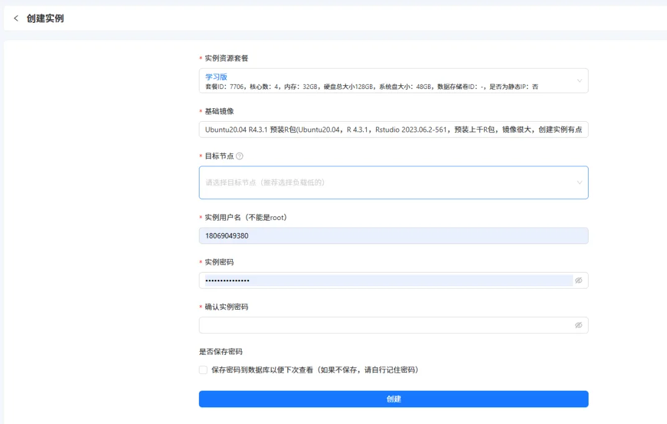Show password in the 实例密码 field
This screenshot has width=667, height=424.
[x=579, y=281]
